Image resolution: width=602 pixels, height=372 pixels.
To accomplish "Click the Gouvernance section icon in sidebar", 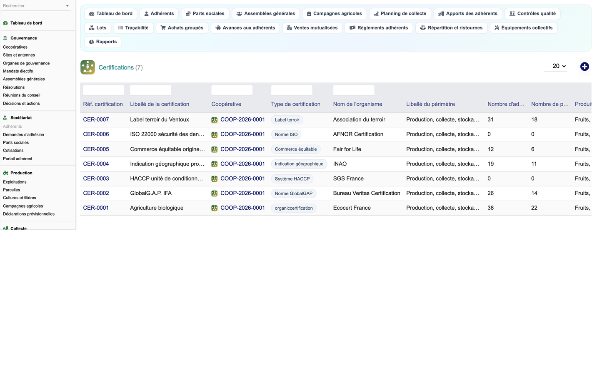I will click(5, 38).
